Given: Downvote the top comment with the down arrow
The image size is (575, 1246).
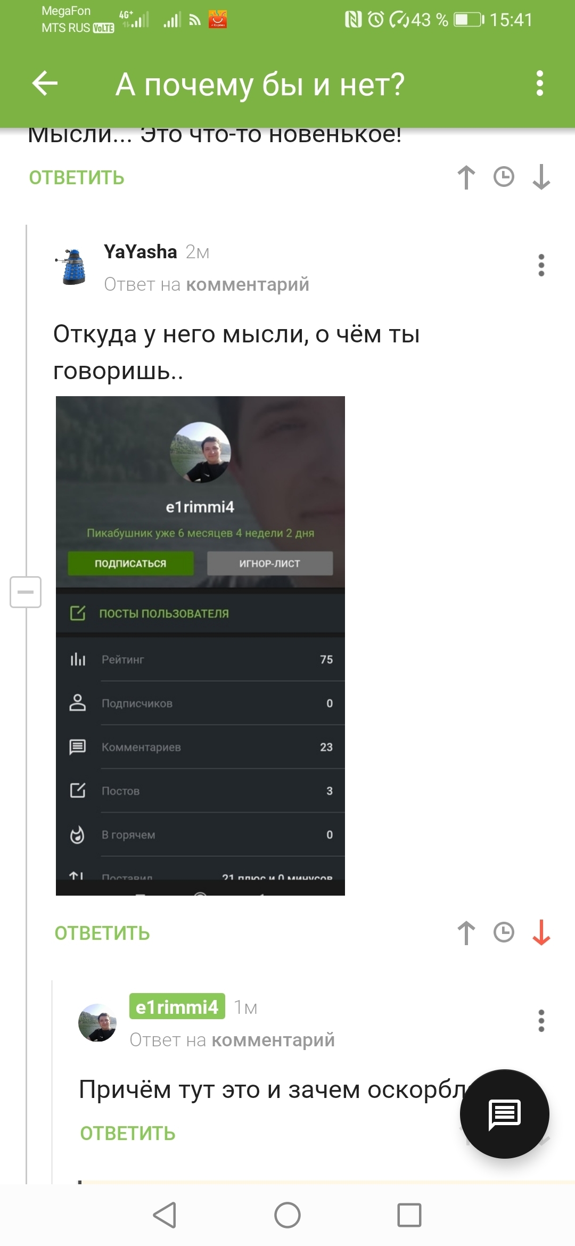Looking at the screenshot, I should pyautogui.click(x=541, y=177).
